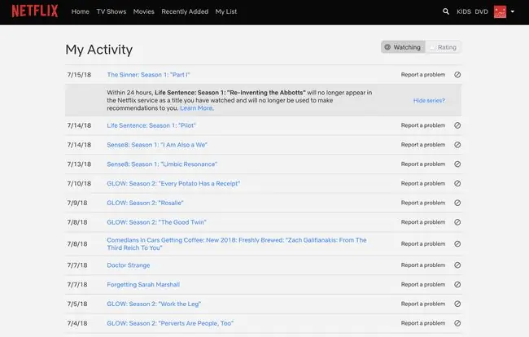Report a problem for Perverts Are People, Too
The image size is (529, 337).
pyautogui.click(x=423, y=323)
